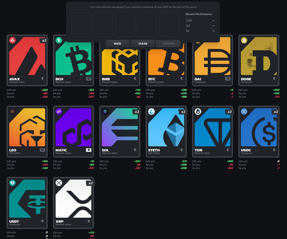Screen dimensions: 287x239
Task: Add the STETH card to hand
Action: pyautogui.click(x=166, y=131)
